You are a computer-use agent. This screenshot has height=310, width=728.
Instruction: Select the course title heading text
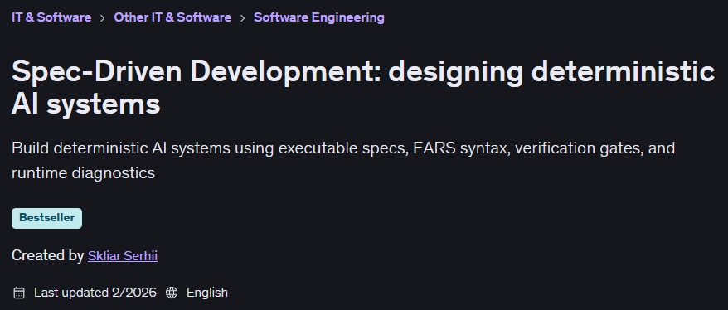[363, 87]
